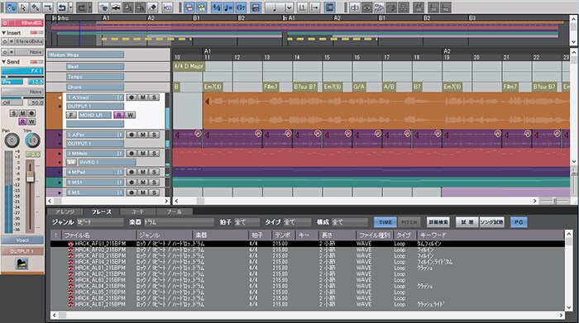Sort by テンポ column header
Image resolution: width=579 pixels, height=323 pixels.
284,235
